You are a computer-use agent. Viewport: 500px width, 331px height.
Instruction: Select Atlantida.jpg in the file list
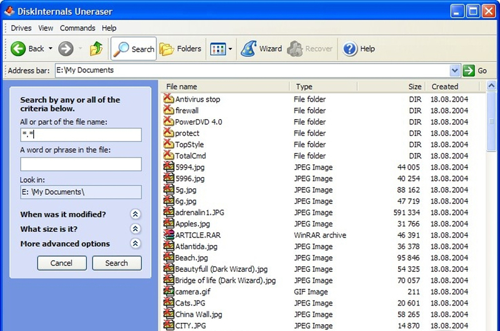196,246
